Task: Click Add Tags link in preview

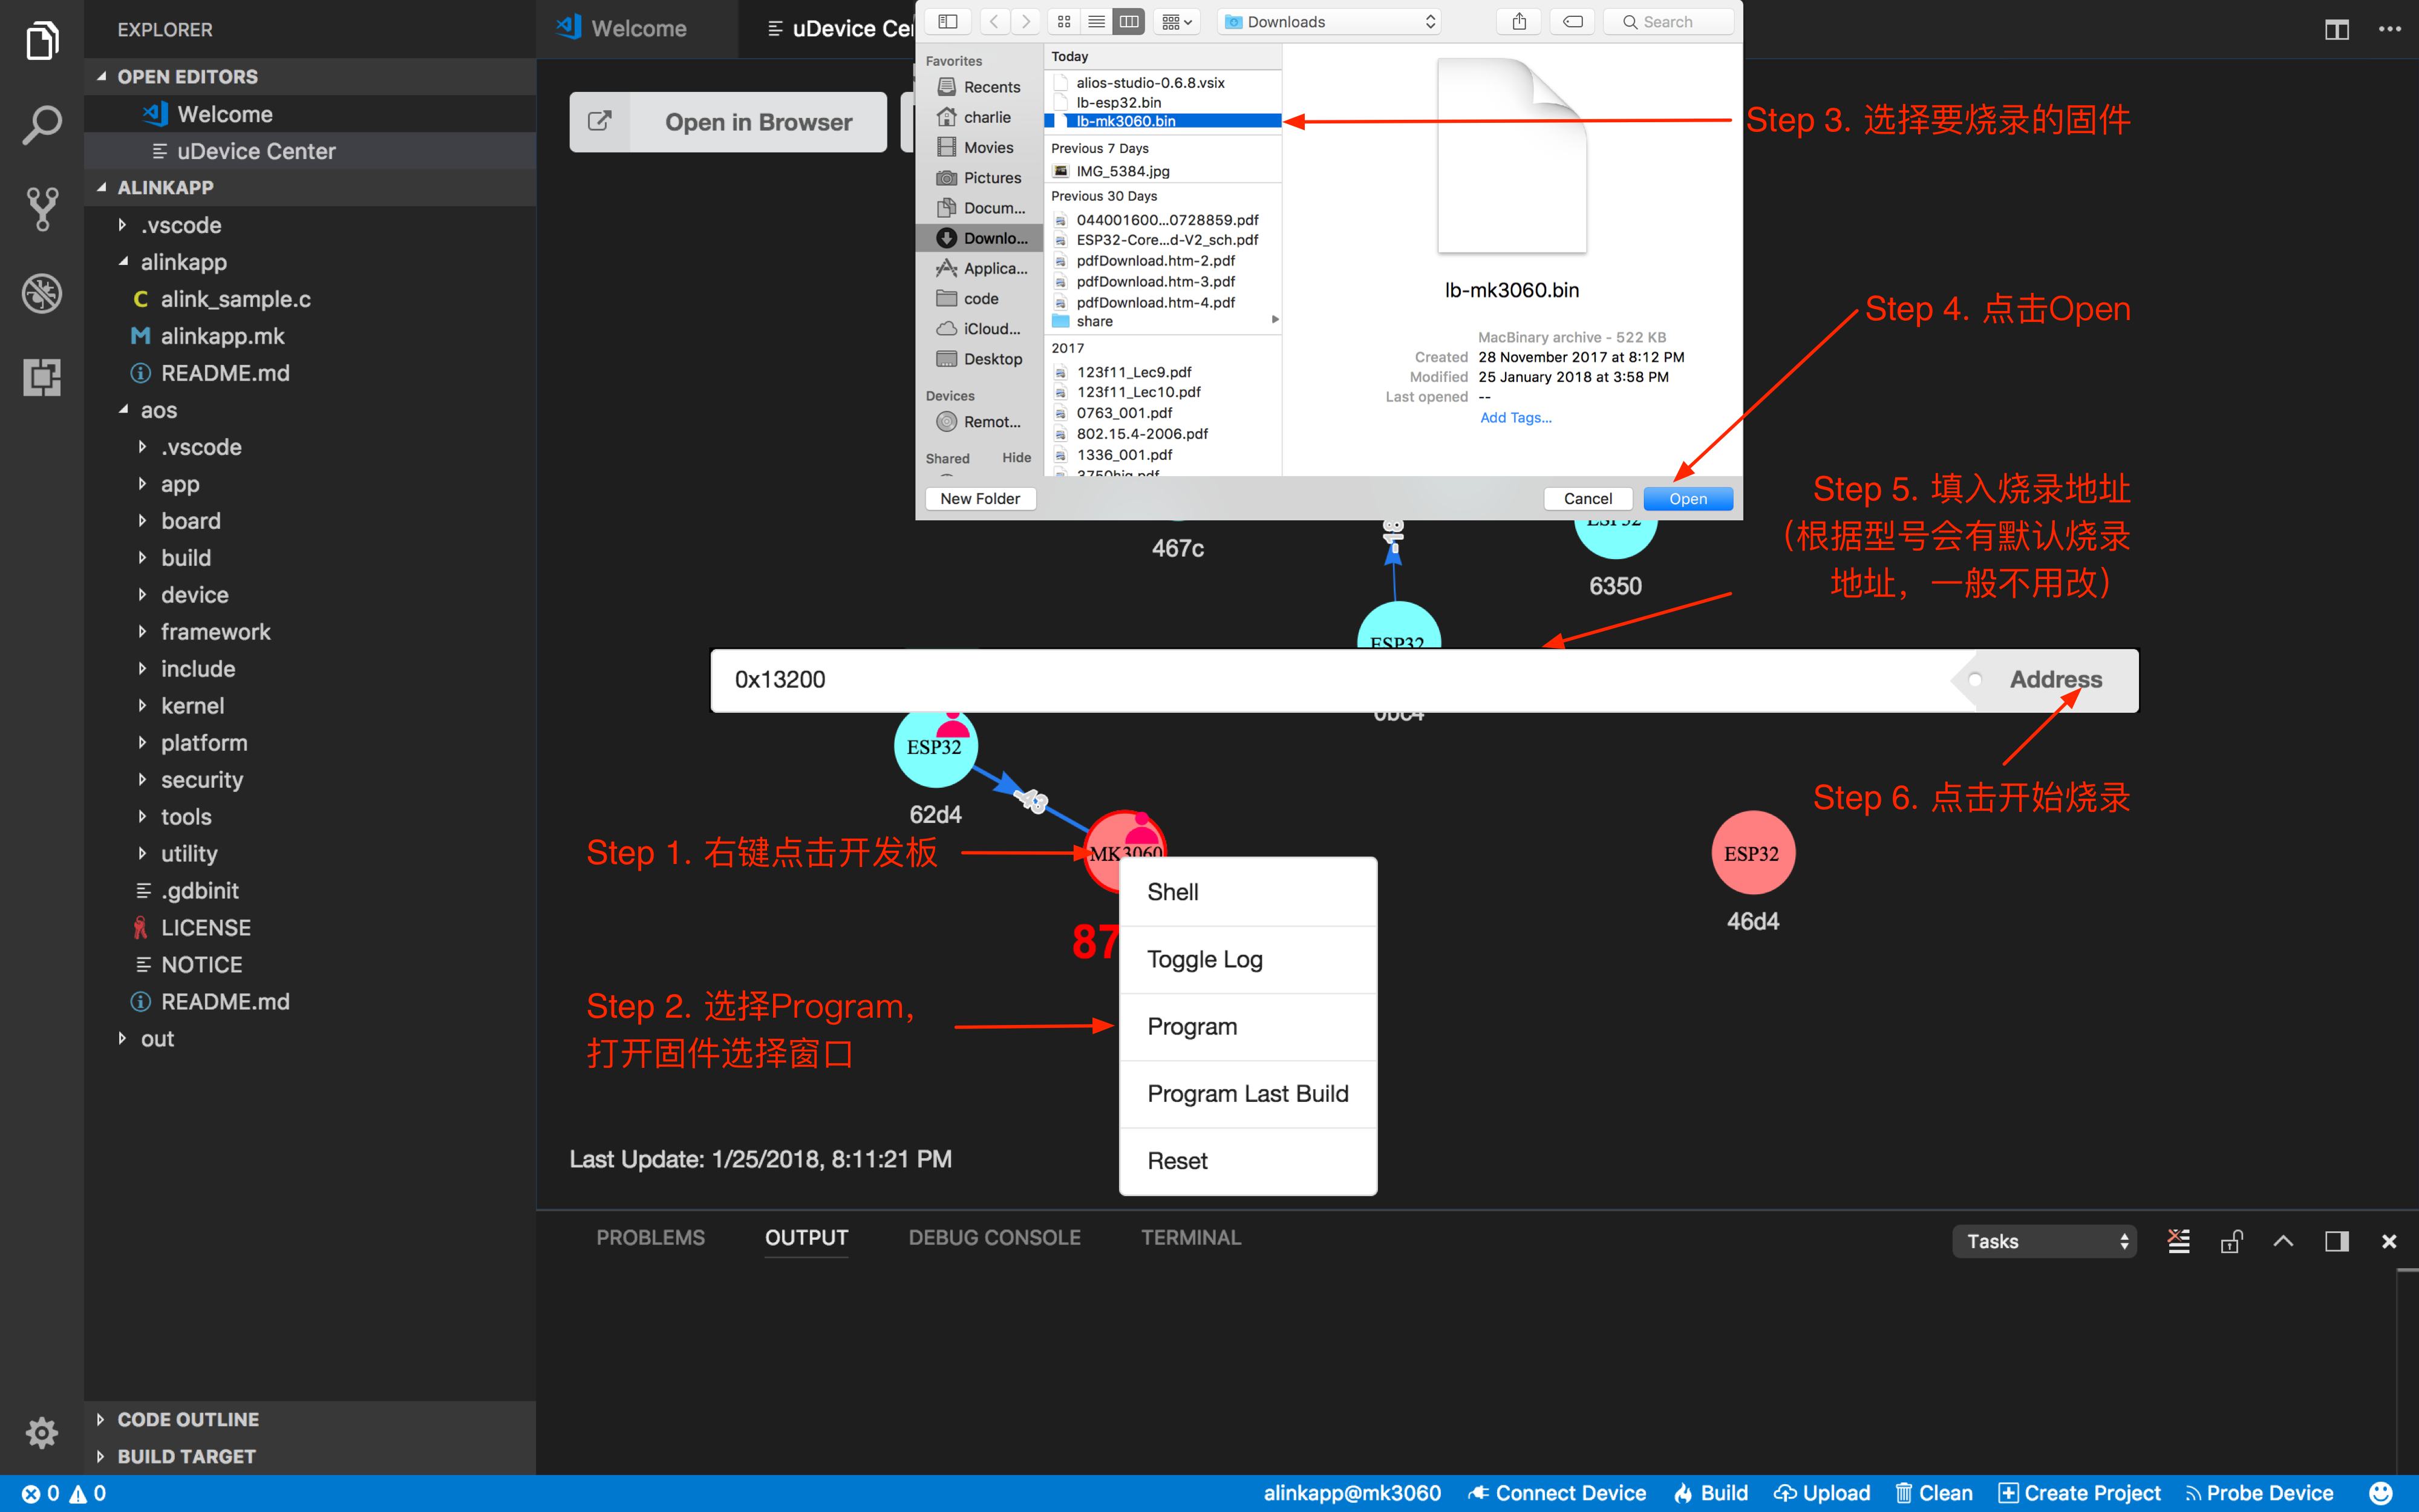Action: (1515, 417)
